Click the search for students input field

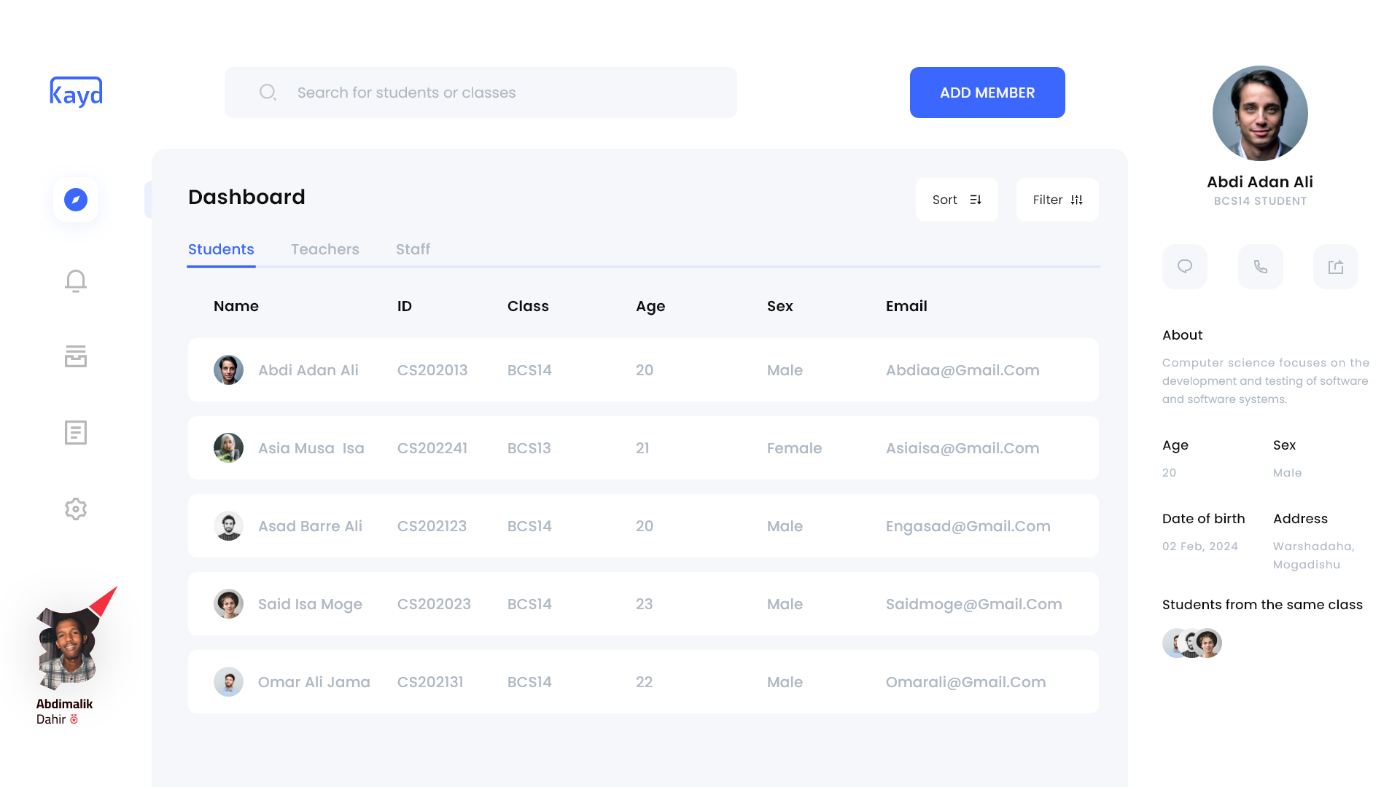(481, 92)
